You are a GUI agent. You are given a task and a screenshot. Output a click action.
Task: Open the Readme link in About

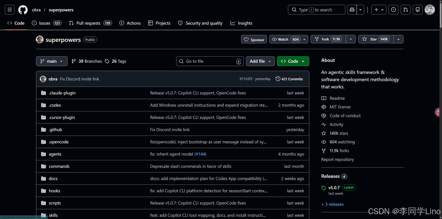click(x=333, y=98)
